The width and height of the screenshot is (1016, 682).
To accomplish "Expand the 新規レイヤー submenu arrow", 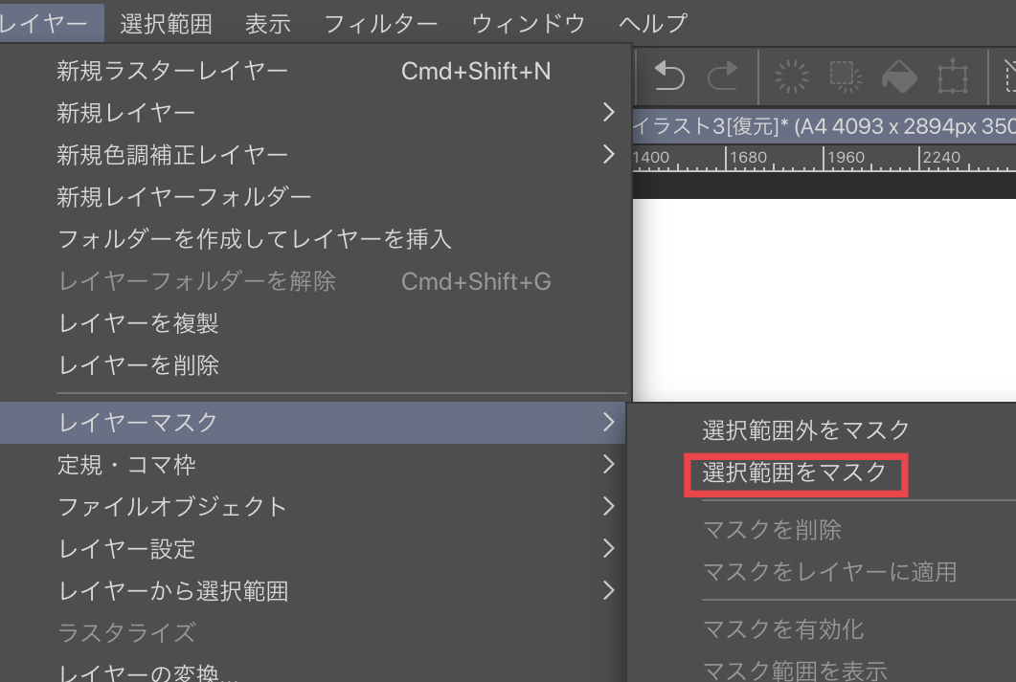I will tap(608, 113).
